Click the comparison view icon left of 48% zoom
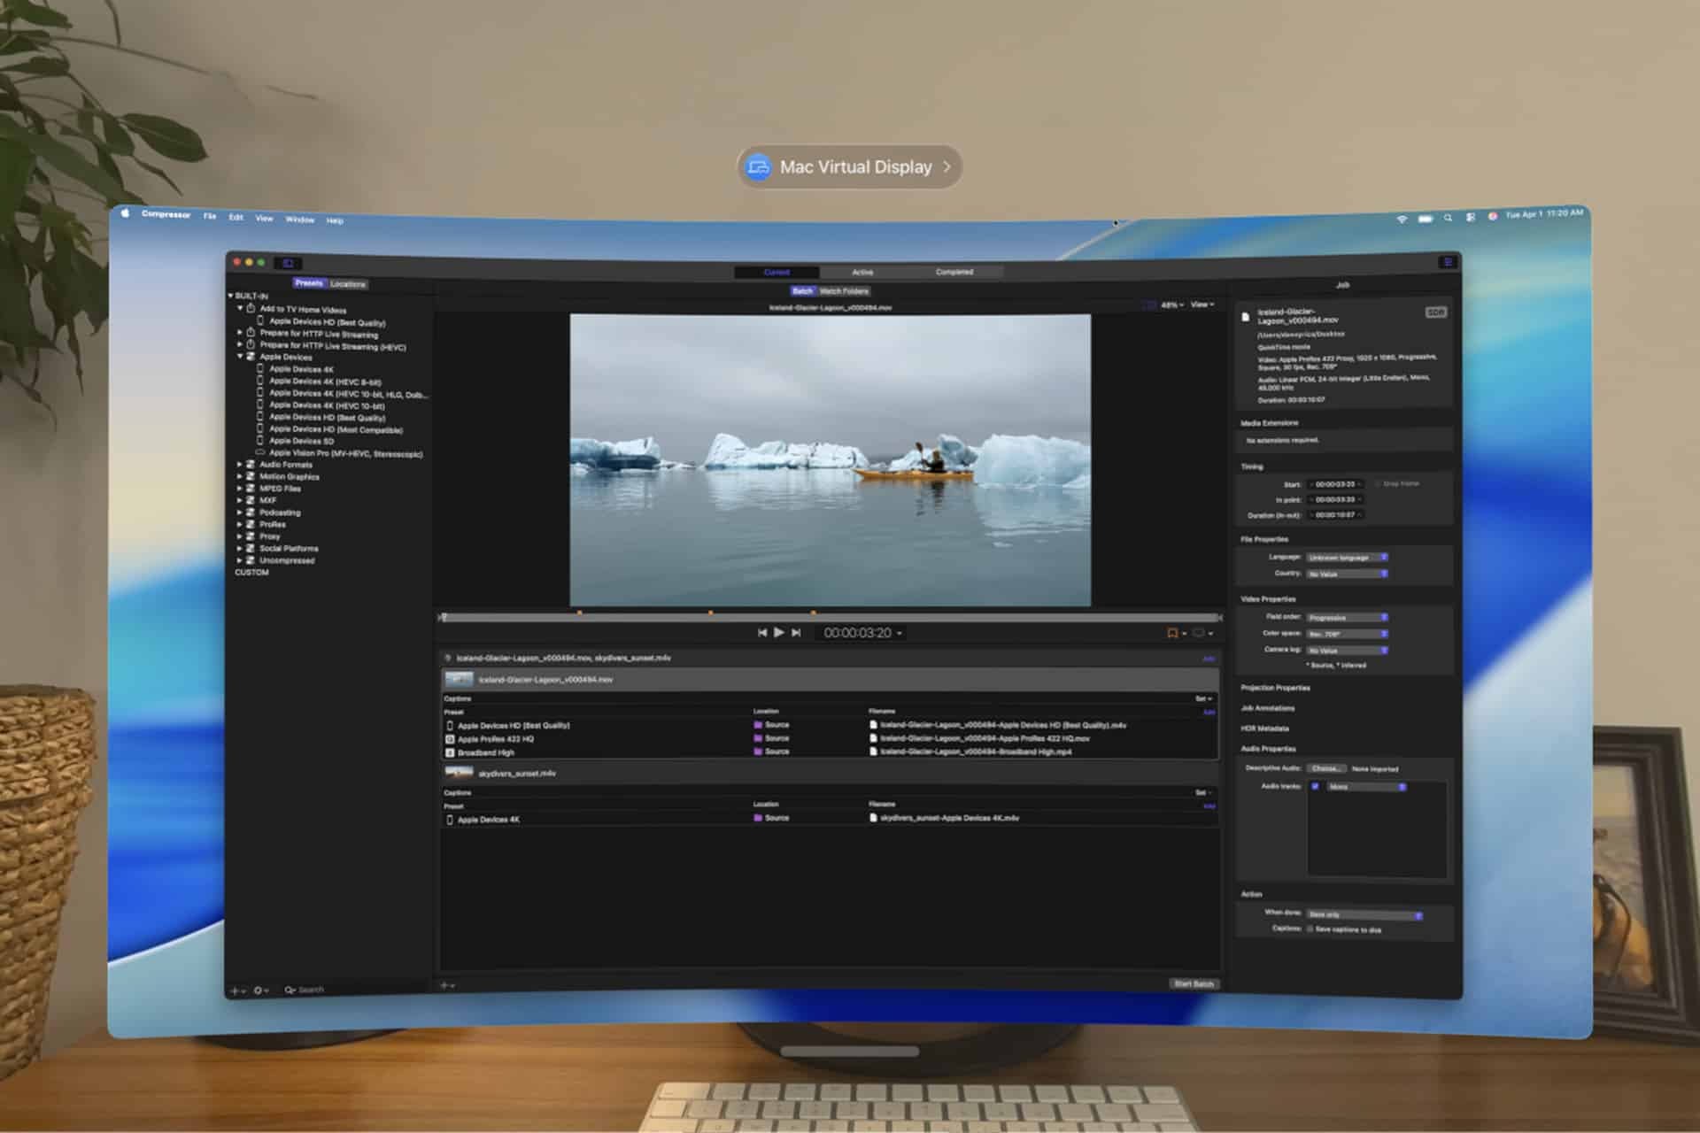 click(x=1149, y=304)
